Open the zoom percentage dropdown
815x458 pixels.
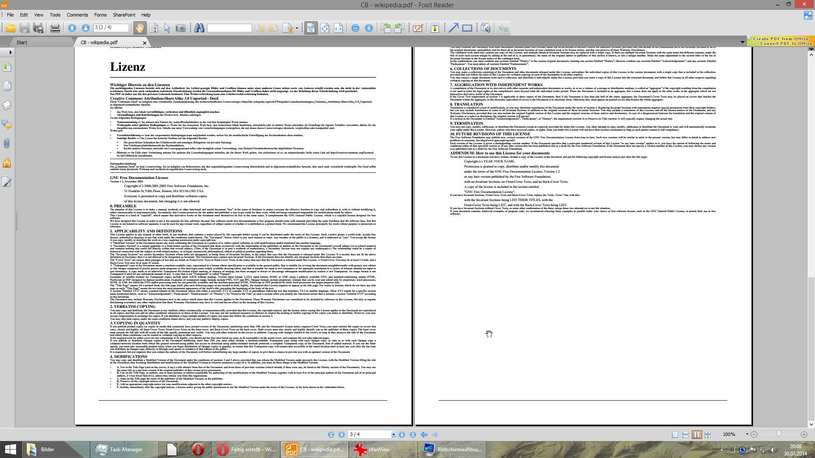pos(747,434)
